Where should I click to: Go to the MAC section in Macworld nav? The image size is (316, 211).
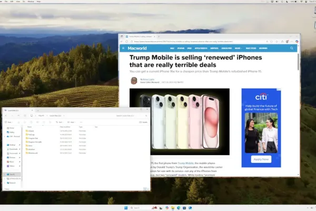coord(172,48)
